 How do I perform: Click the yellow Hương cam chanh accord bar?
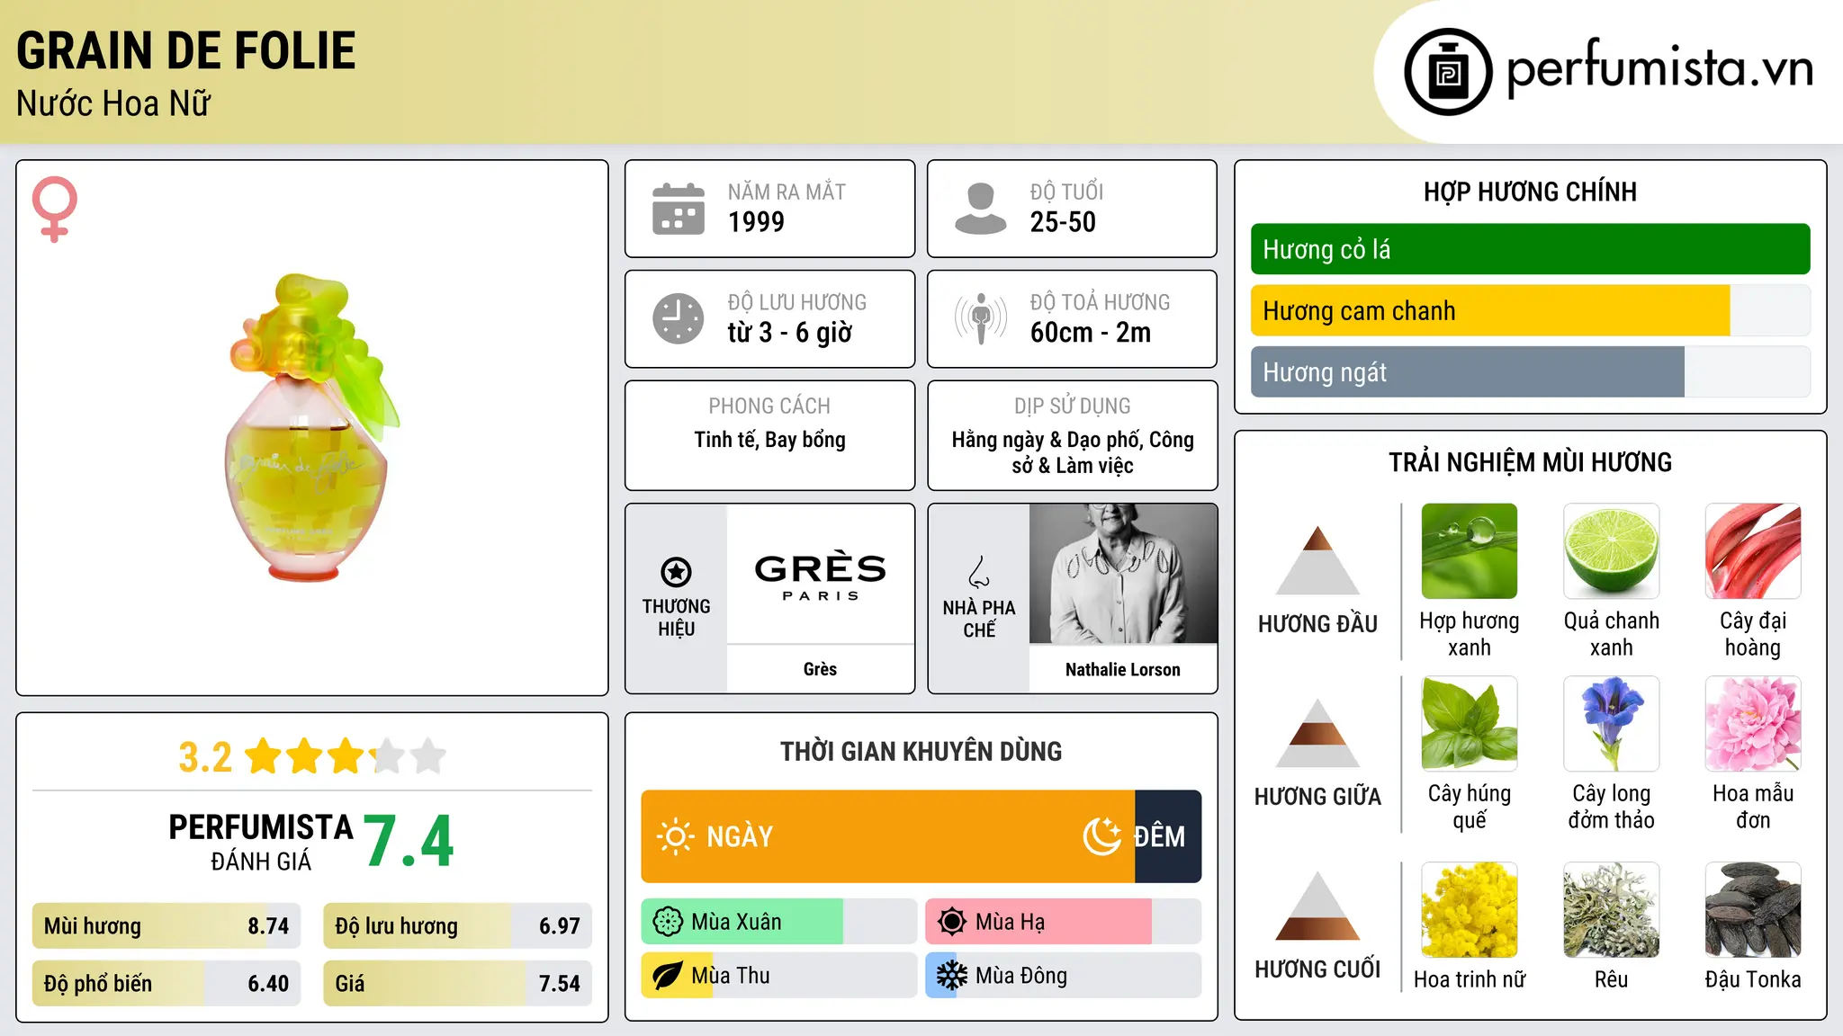click(1490, 310)
